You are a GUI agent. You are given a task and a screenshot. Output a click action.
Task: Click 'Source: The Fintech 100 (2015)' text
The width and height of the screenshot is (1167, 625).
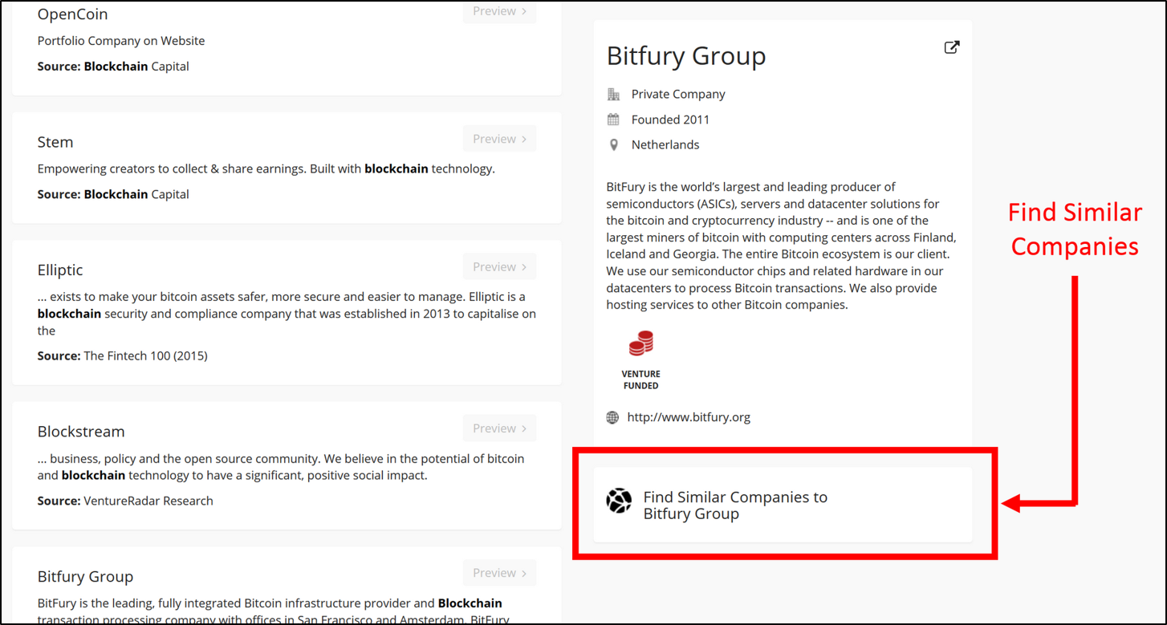(122, 355)
